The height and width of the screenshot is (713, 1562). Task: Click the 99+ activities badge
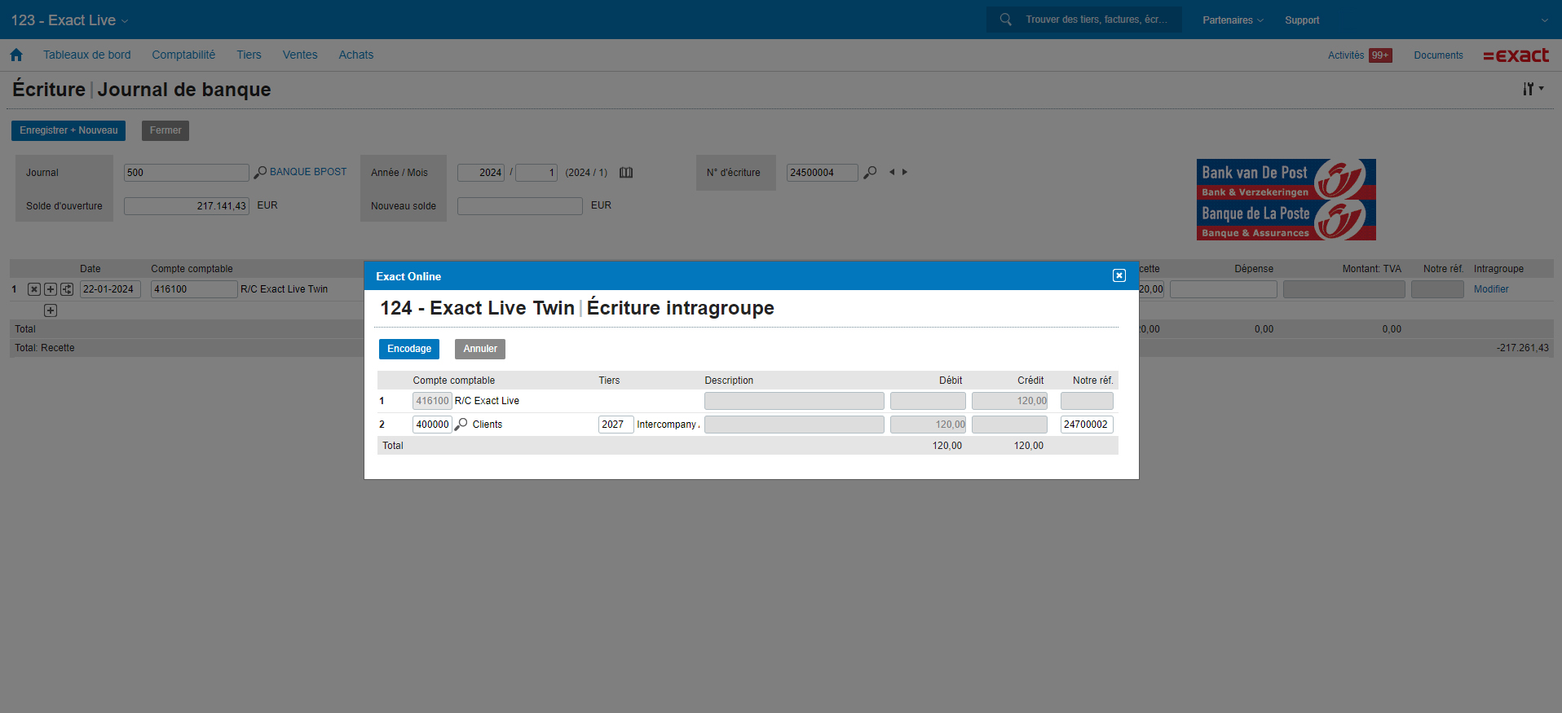(1380, 55)
